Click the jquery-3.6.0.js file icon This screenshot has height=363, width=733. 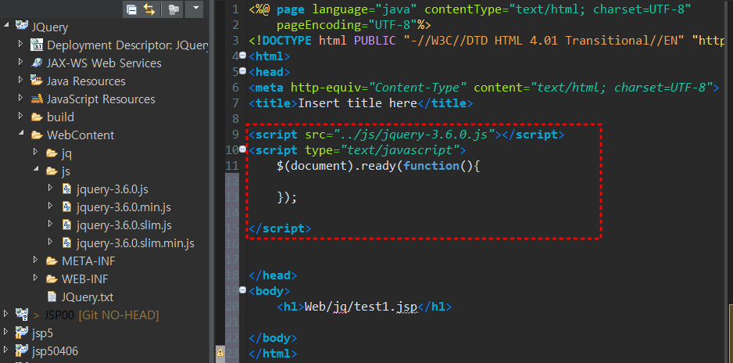67,189
